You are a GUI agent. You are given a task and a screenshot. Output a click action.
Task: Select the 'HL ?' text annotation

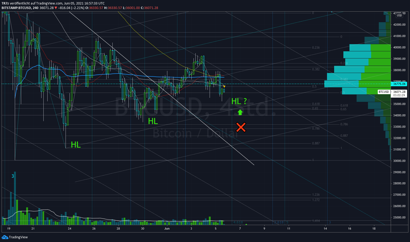(x=239, y=101)
